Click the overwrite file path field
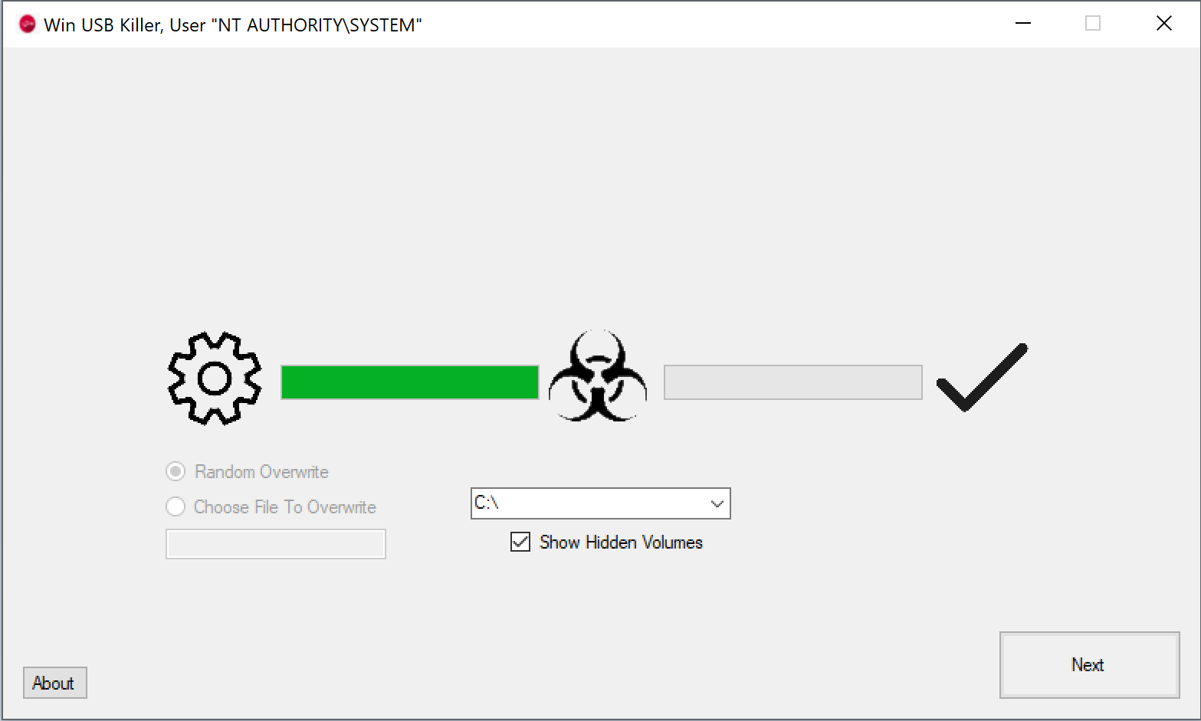1201x721 pixels. [276, 544]
